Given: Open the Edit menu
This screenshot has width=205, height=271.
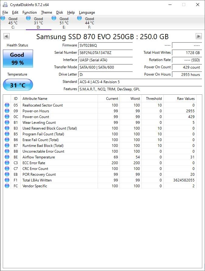Looking at the screenshot, I should [x=15, y=12].
